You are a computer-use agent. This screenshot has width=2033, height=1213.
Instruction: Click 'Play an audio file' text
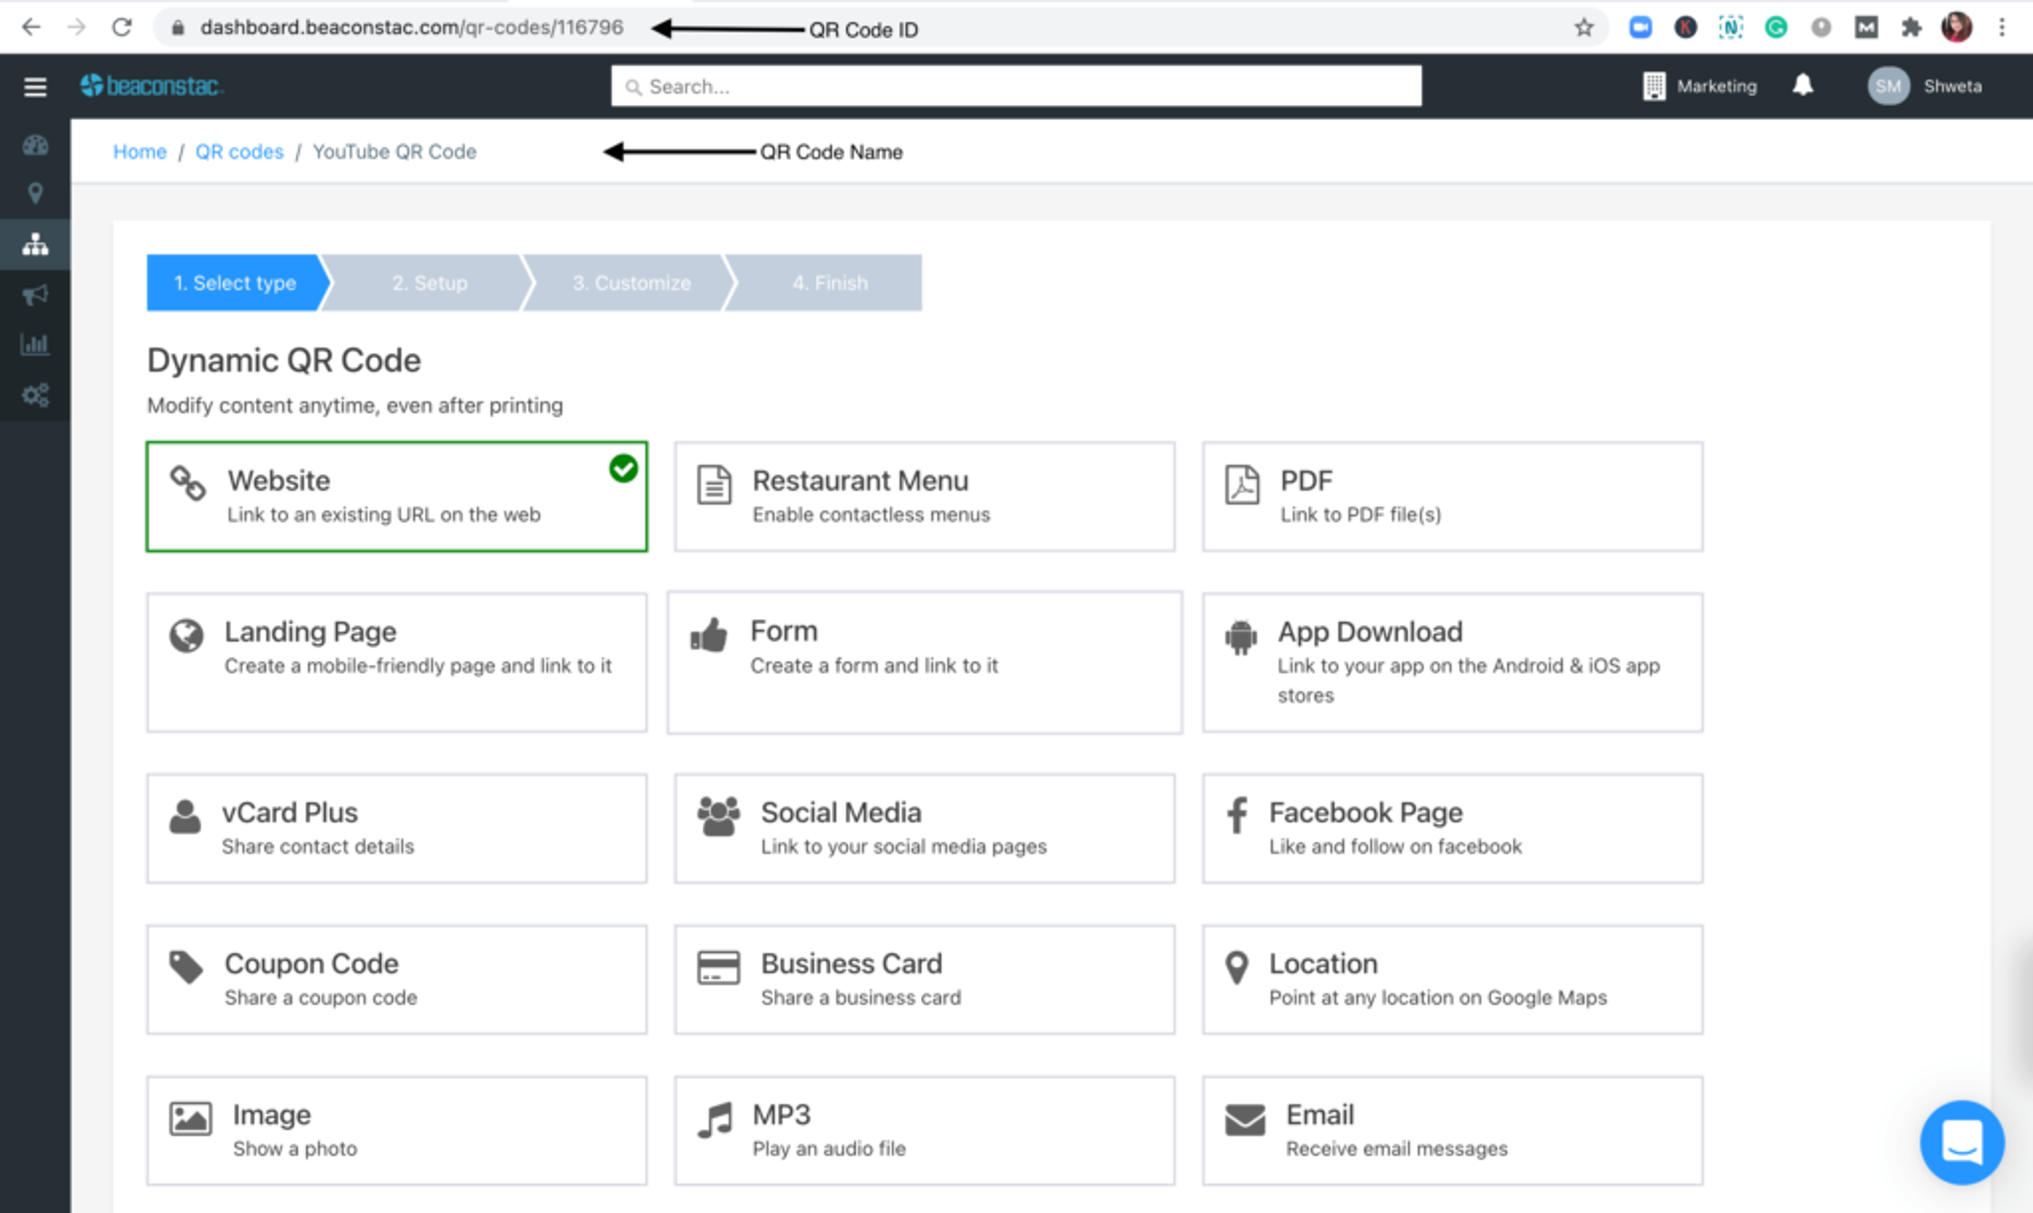coord(829,1149)
